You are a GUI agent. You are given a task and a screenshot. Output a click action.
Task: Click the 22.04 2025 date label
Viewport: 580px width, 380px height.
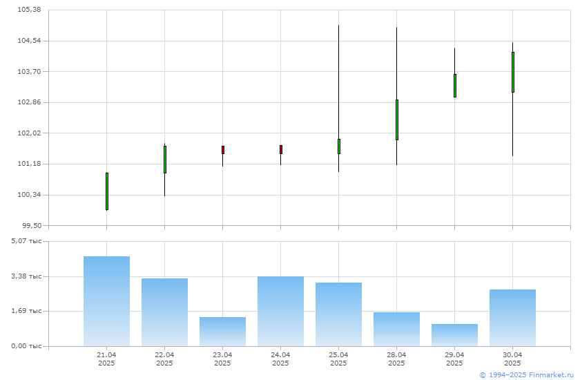(x=164, y=359)
